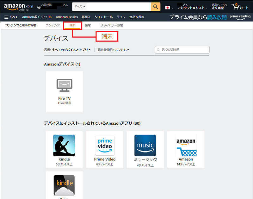Click the Amazon.co.jp prime logo

[x=18, y=7]
